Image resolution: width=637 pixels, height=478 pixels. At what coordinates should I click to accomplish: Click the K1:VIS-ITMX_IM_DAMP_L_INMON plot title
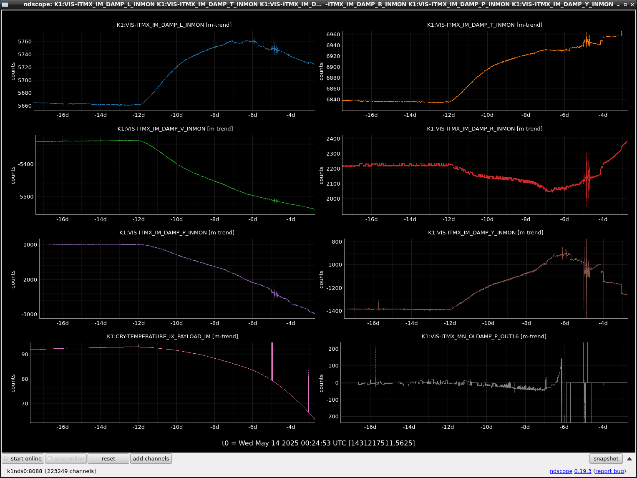[x=174, y=25]
